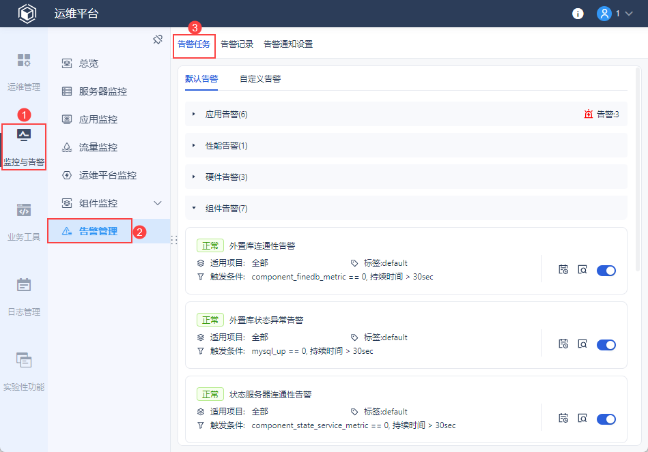Click condition text mysql_up == 0

pos(279,351)
